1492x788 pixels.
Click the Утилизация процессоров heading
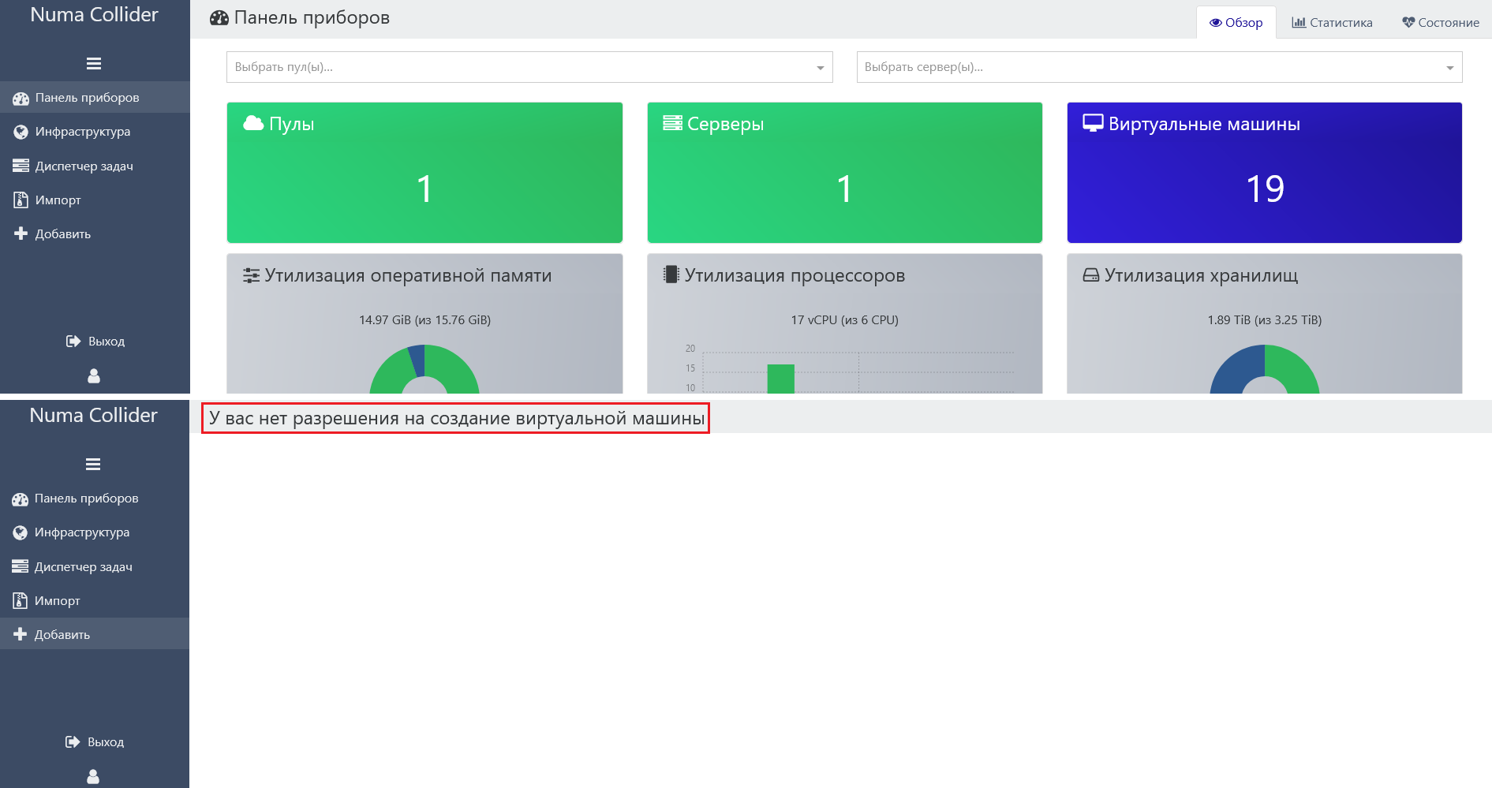[795, 275]
